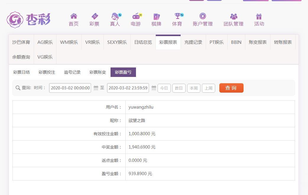Click the home icon labeled 首页

[x=74, y=16]
